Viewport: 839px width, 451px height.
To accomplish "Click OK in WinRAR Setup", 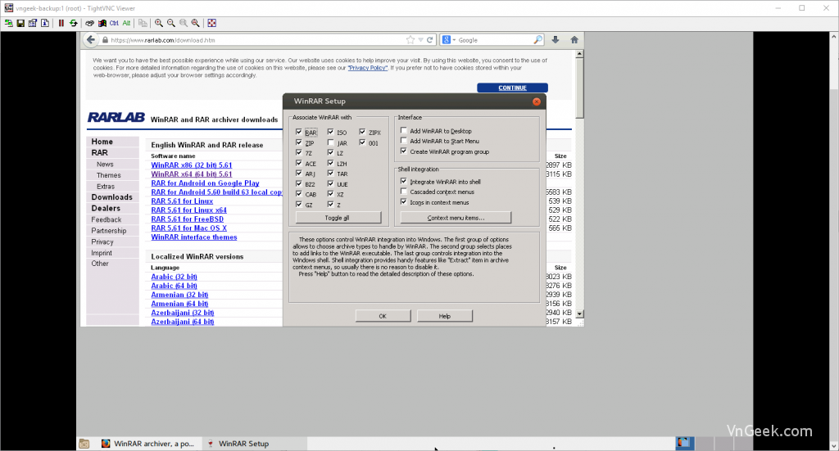I will pyautogui.click(x=383, y=316).
